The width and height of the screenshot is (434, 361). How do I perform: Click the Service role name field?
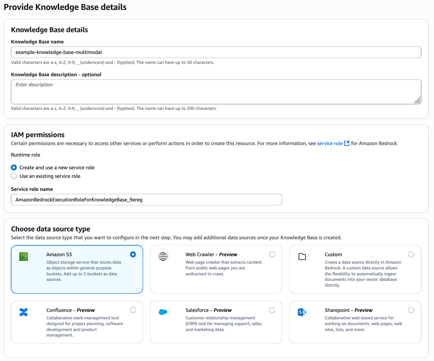146,200
